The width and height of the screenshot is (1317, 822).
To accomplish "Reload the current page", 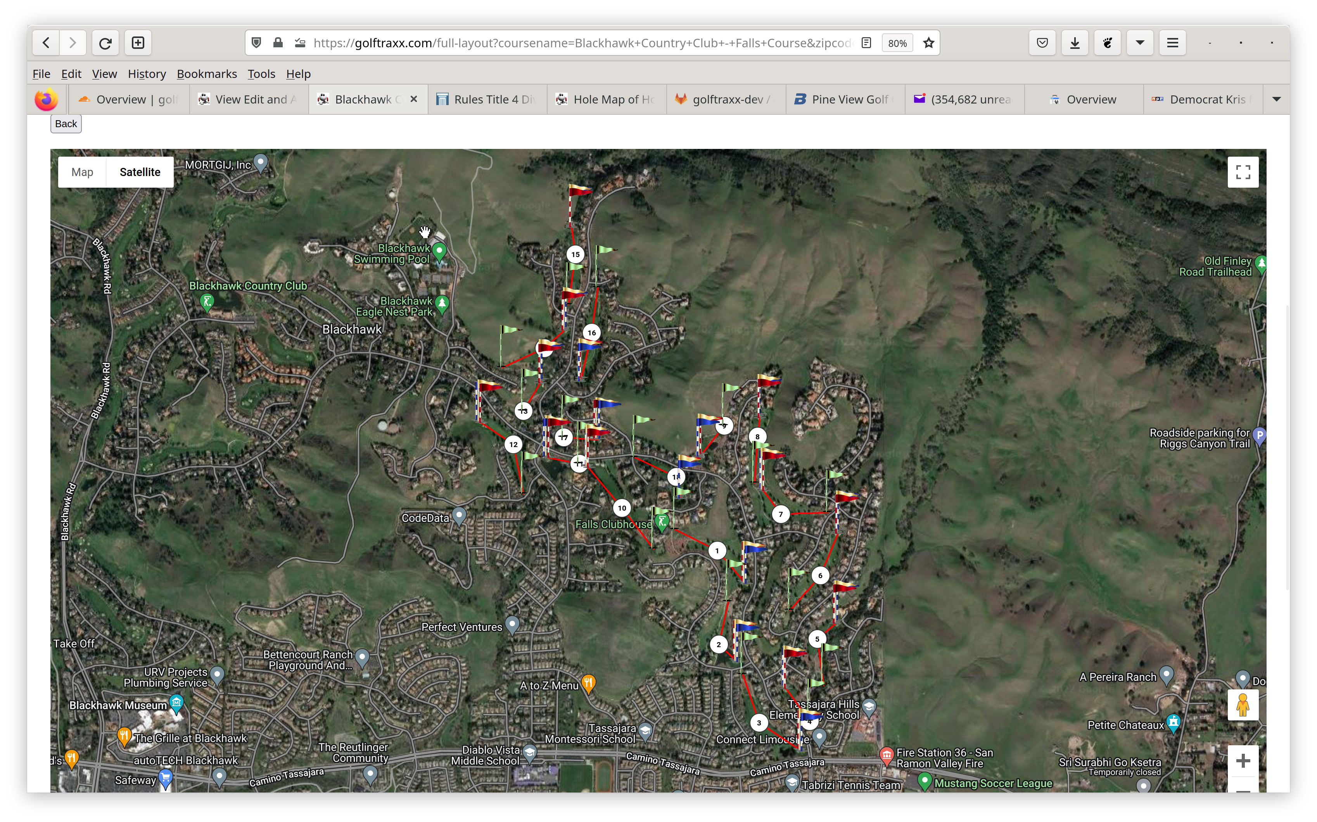I will 105,42.
